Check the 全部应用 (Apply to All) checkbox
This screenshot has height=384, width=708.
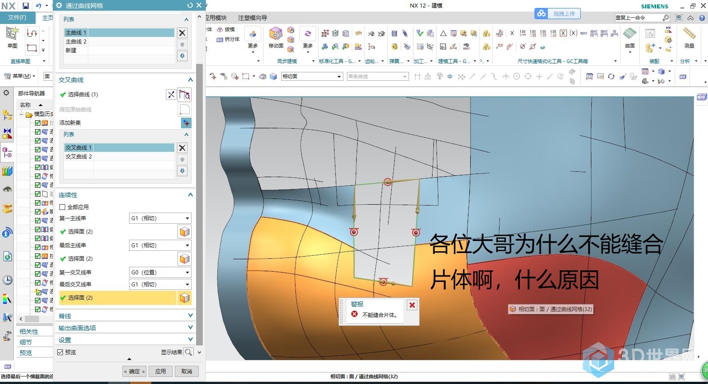coord(62,207)
